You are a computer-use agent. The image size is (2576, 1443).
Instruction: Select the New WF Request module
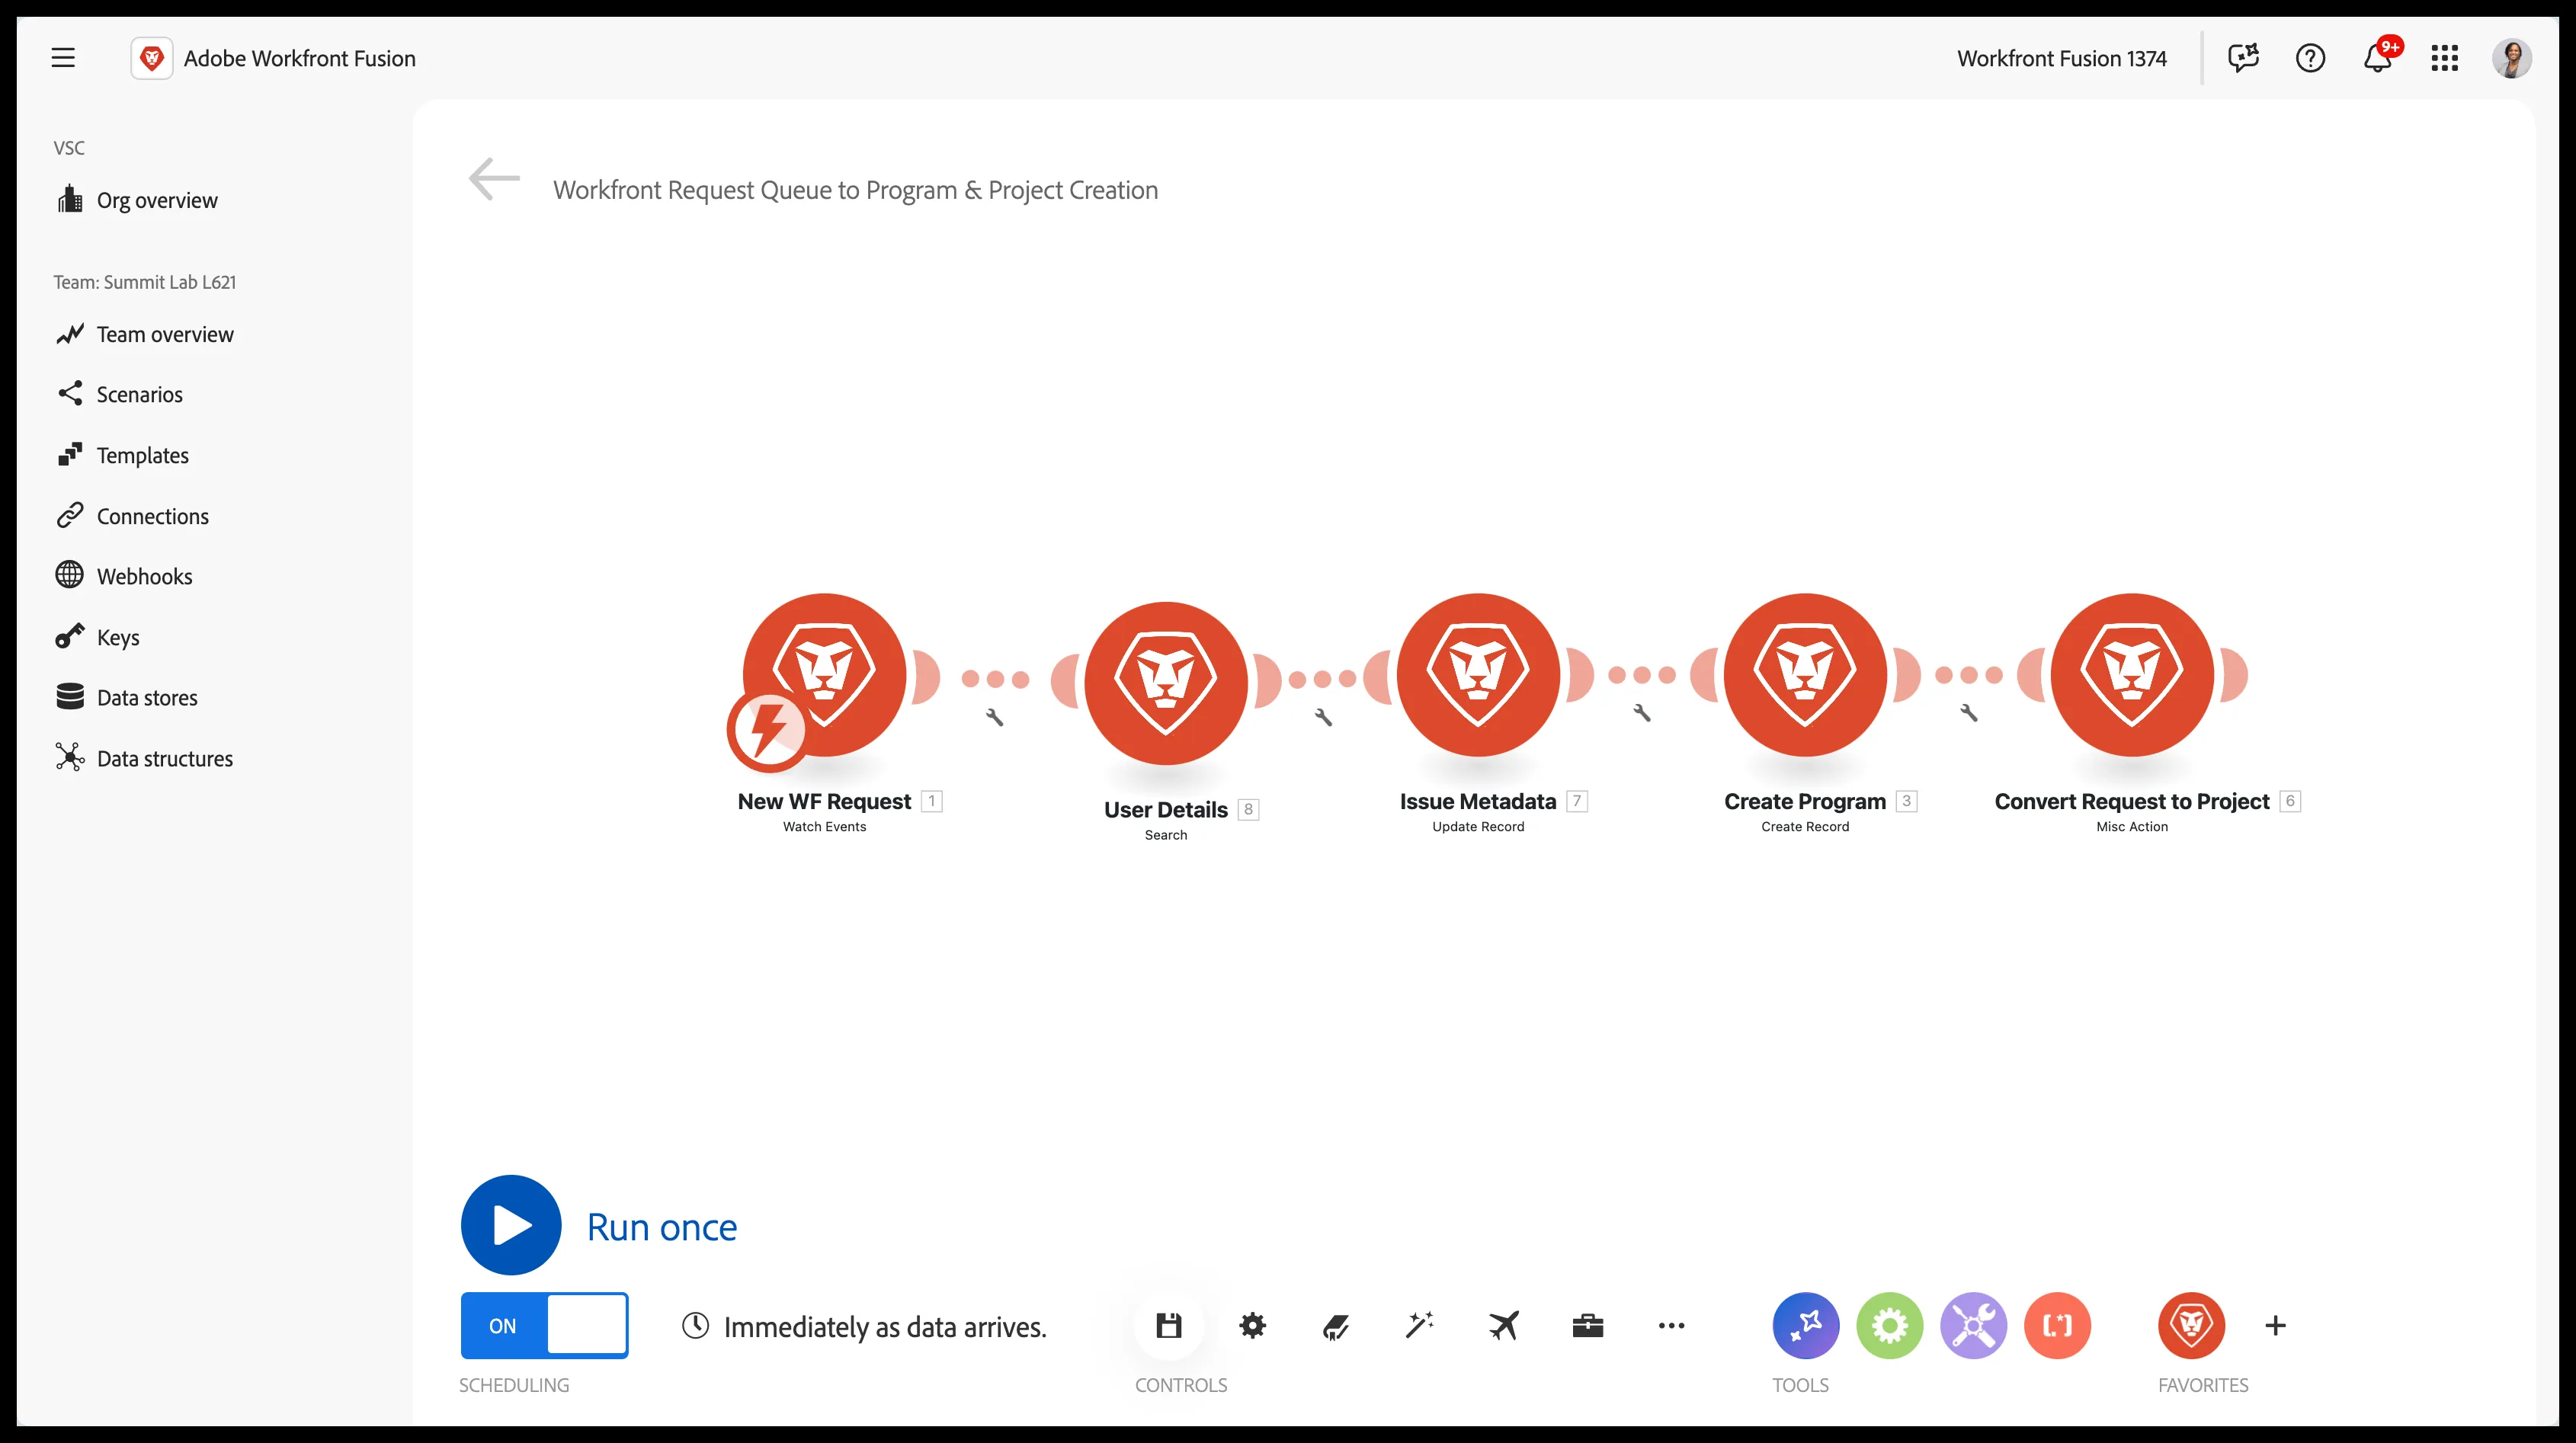[825, 675]
